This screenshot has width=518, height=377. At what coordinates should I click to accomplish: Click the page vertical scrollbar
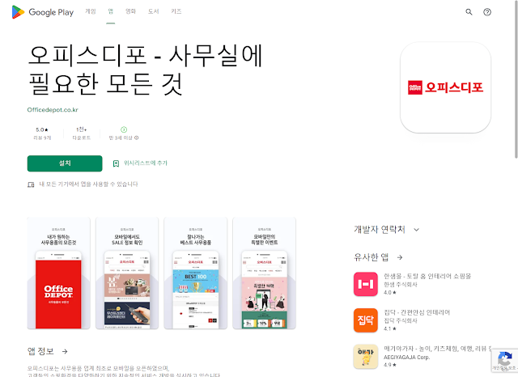[x=516, y=79]
